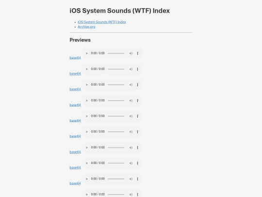The height and width of the screenshot is (197, 262).
Task: Play the eighth audio preview
Action: pyautogui.click(x=87, y=163)
